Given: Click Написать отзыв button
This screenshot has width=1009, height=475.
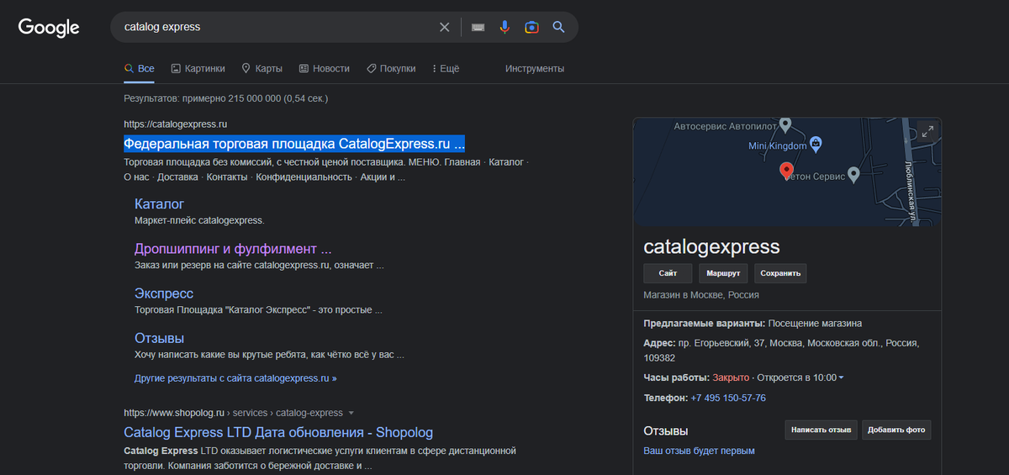Looking at the screenshot, I should [821, 430].
